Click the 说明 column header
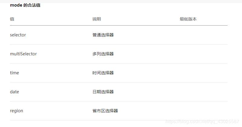The width and height of the screenshot is (242, 127). (97, 19)
